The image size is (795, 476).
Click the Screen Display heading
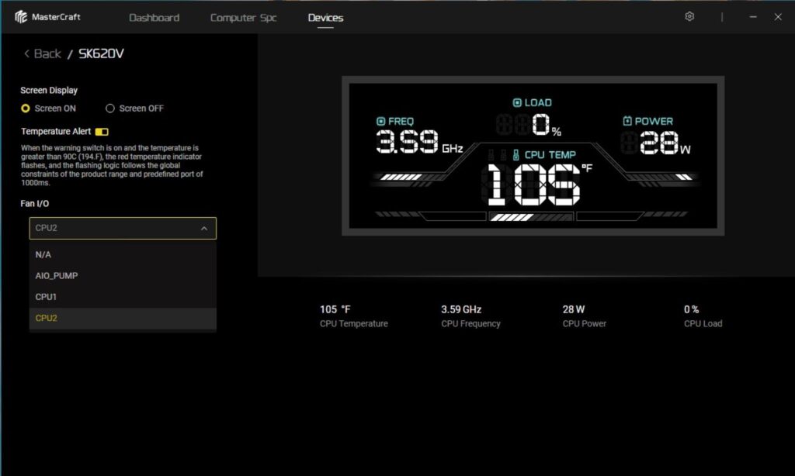tap(49, 91)
